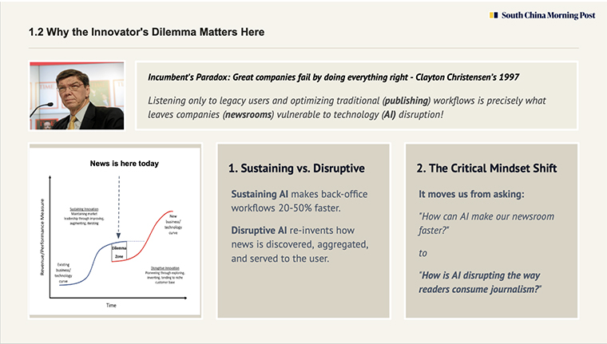Select 'The Critical Mindset Shift' heading
The width and height of the screenshot is (607, 344).
click(486, 168)
